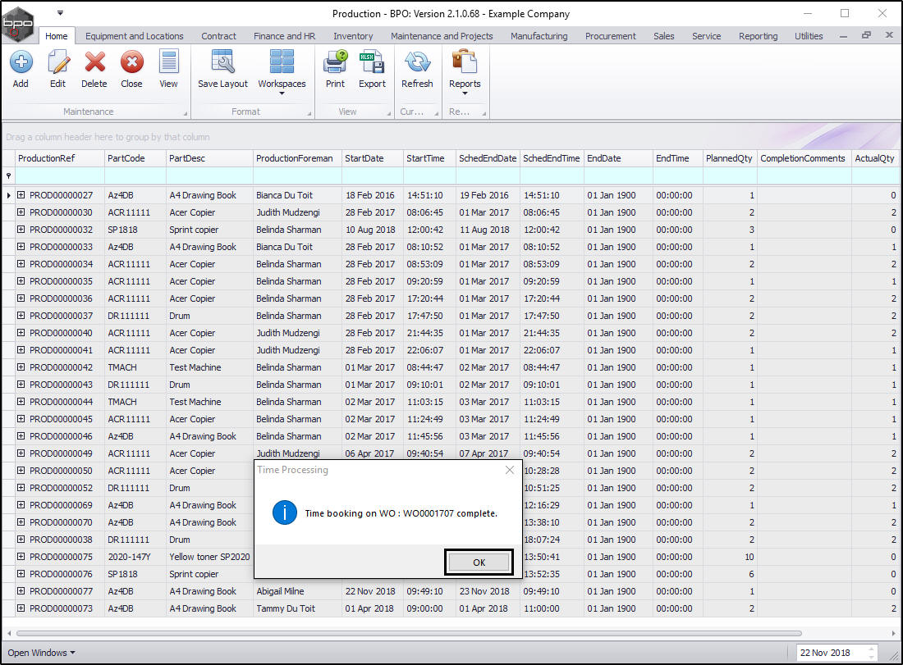Viewport: 903px width, 665px height.
Task: Click the Save Layout icon
Action: click(x=222, y=62)
